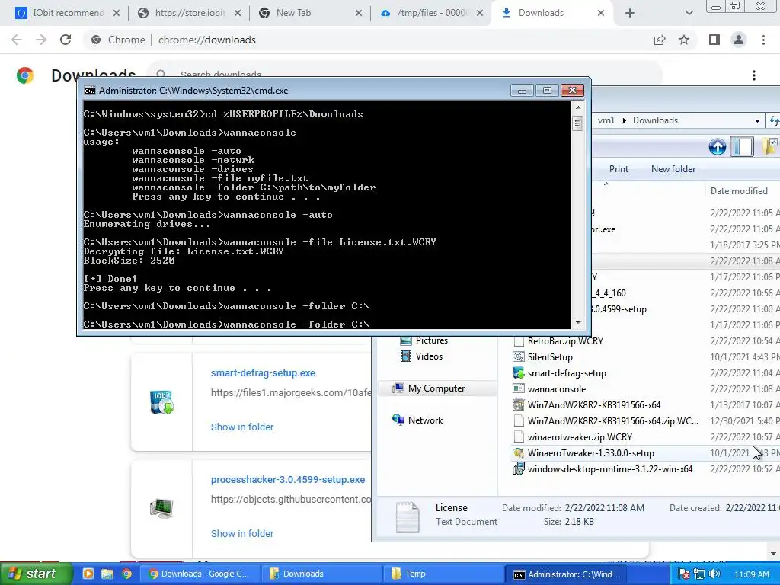This screenshot has width=780, height=585.
Task: Click the Process Hacker download icon
Action: pos(161,508)
